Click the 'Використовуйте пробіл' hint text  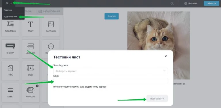[80, 87]
